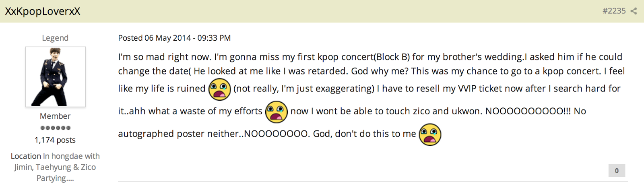Click the Location label under posts
Screen dimensions: 644x186
[26, 156]
